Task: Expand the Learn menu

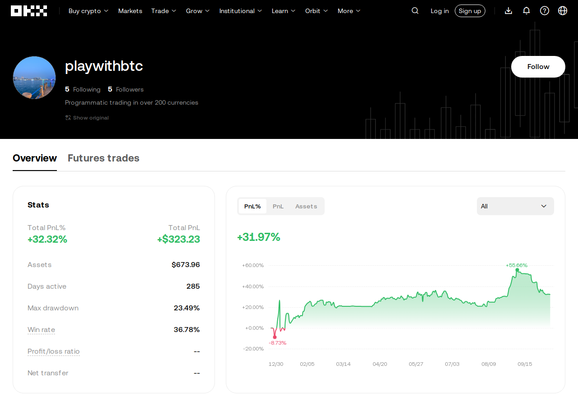Action: (284, 11)
